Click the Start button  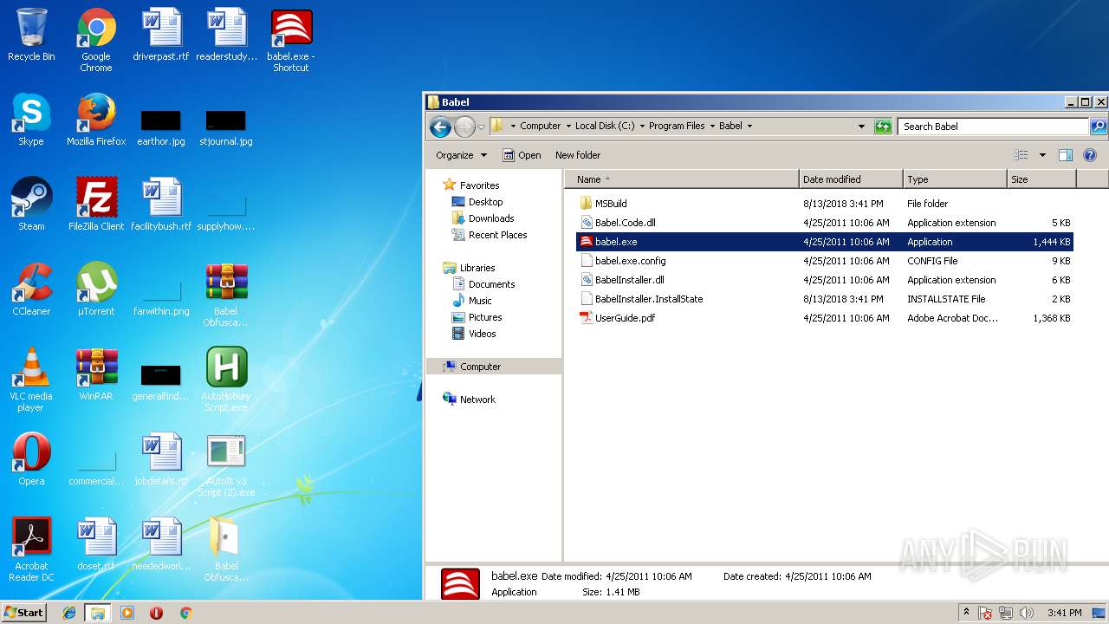click(24, 612)
